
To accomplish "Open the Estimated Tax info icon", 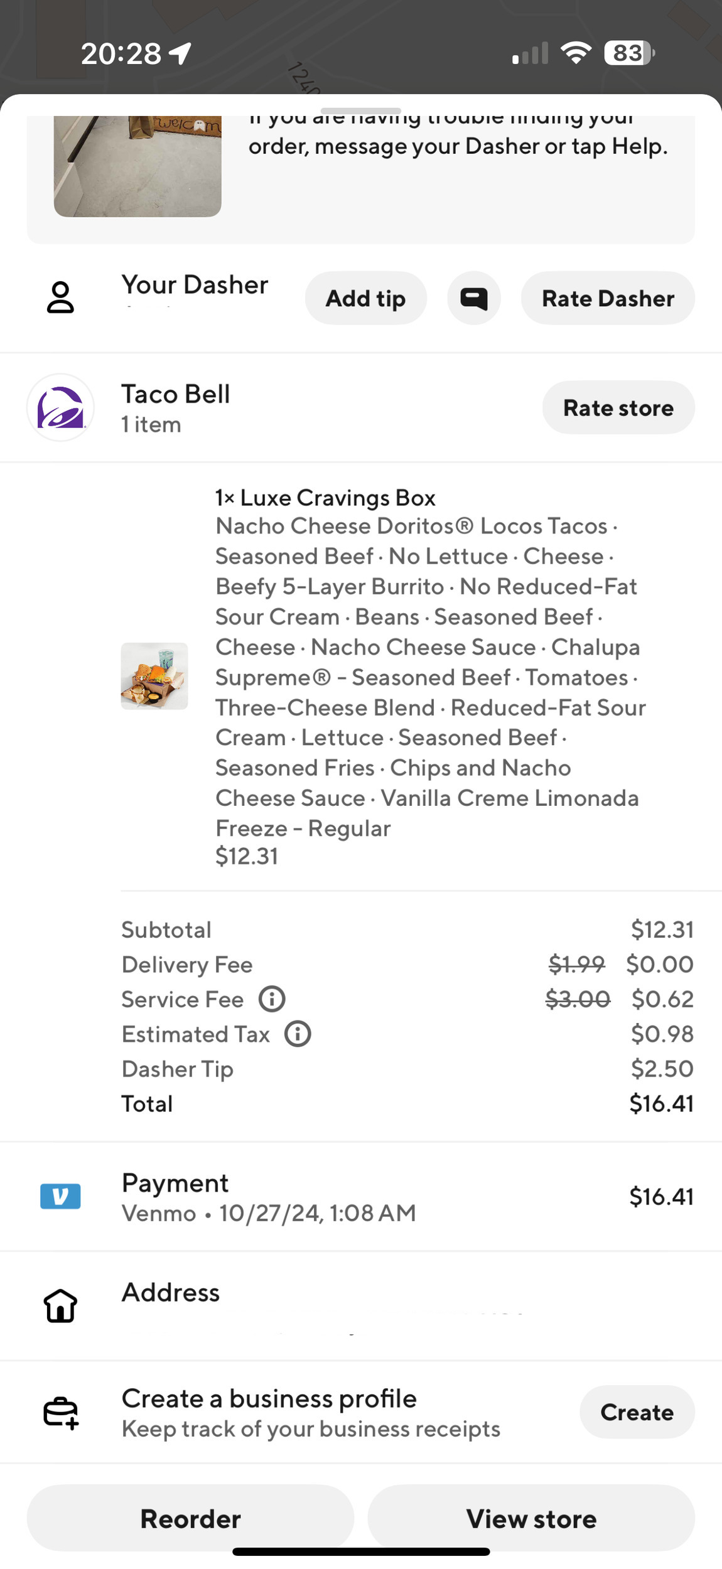I will pos(298,1034).
